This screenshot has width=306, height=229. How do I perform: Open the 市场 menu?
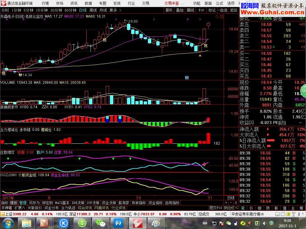click(59, 3)
